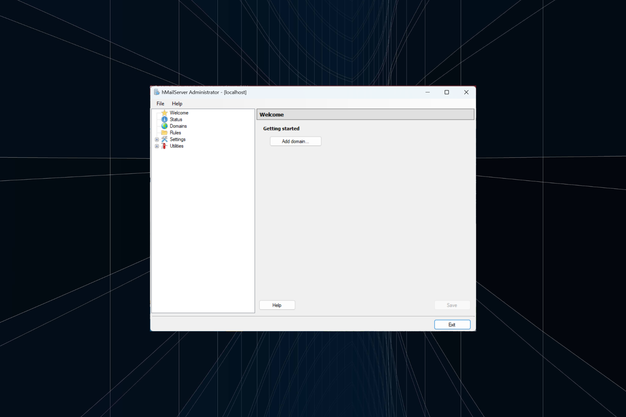Click the Welcome star icon in tree
This screenshot has width=626, height=417.
click(164, 113)
